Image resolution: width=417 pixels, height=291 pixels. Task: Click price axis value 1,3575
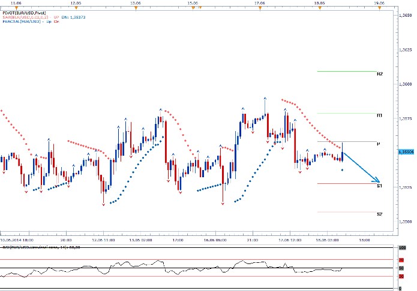[x=406, y=119]
